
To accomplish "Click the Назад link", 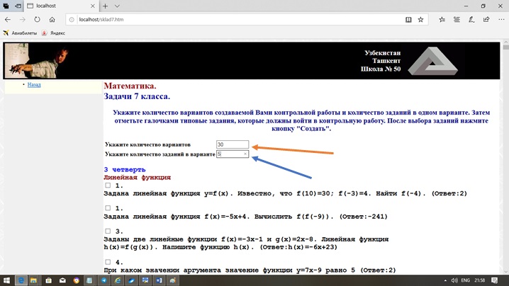I will (x=34, y=85).
